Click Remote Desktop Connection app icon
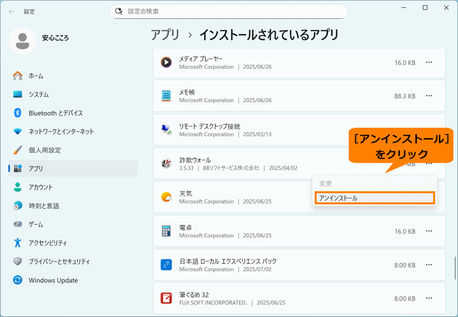This screenshot has width=458, height=317. pos(166,130)
